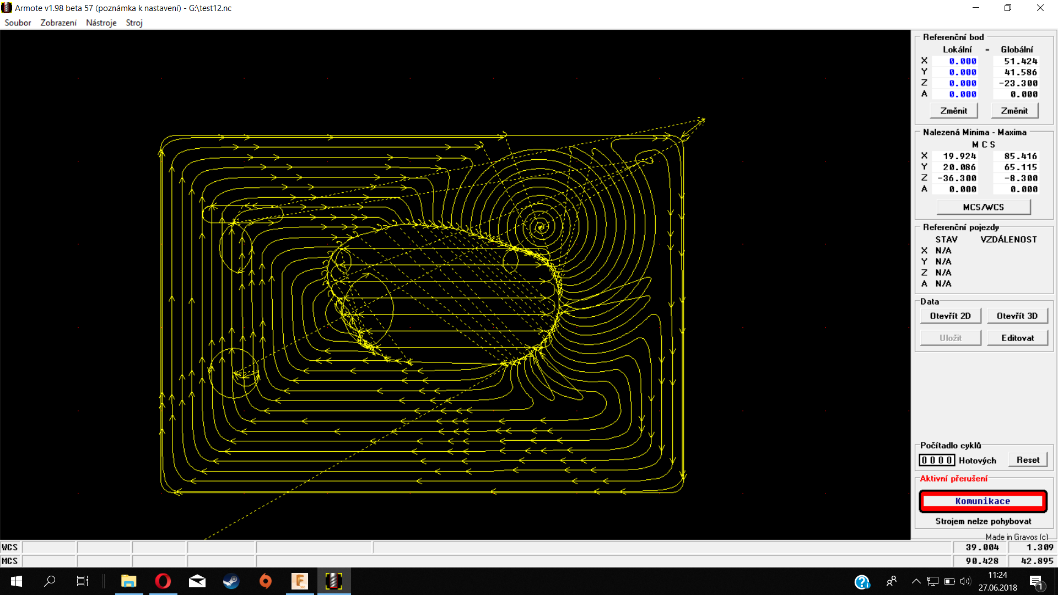Click the red Komunikace interrupt button
Viewport: 1058px width, 595px height.
983,501
